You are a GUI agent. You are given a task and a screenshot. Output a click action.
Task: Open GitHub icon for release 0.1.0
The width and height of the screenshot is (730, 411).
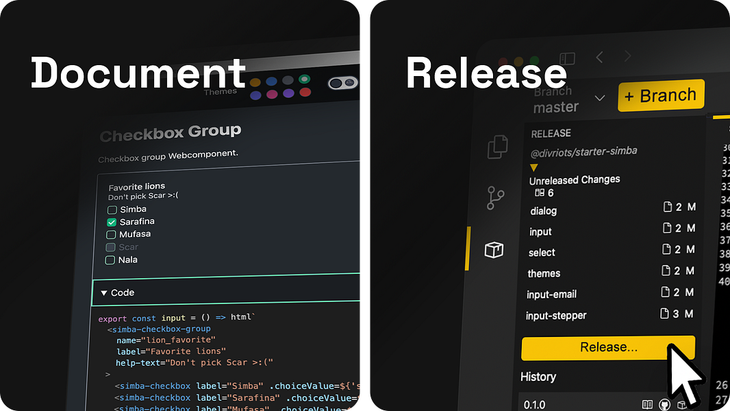point(664,404)
